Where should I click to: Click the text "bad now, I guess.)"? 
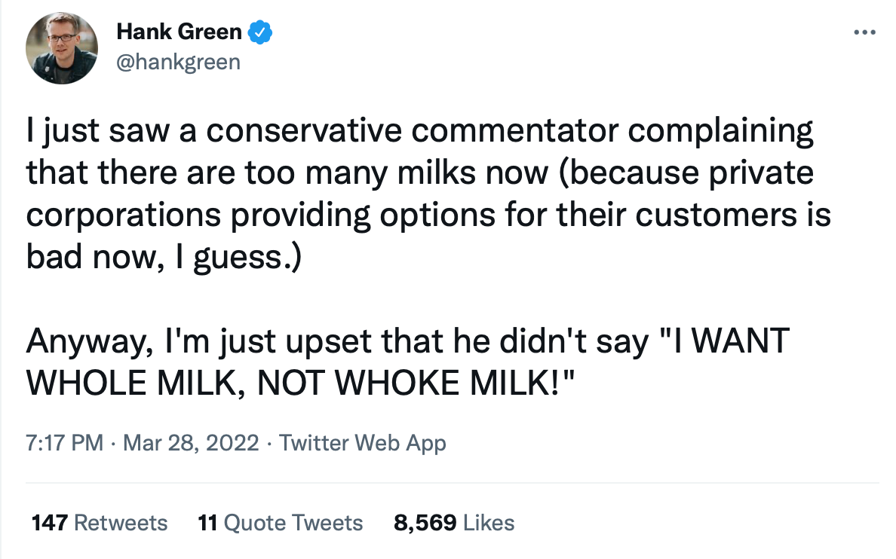(164, 258)
